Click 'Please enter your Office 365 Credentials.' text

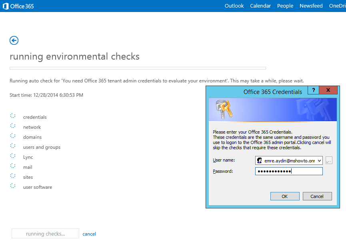tap(253, 132)
